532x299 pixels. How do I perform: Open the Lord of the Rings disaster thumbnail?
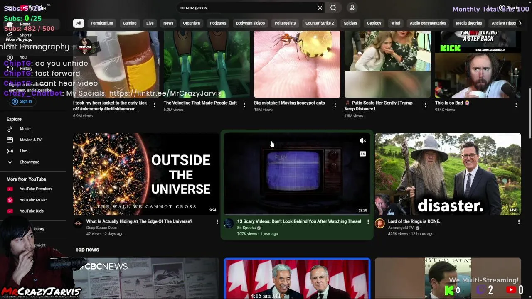pyautogui.click(x=448, y=174)
